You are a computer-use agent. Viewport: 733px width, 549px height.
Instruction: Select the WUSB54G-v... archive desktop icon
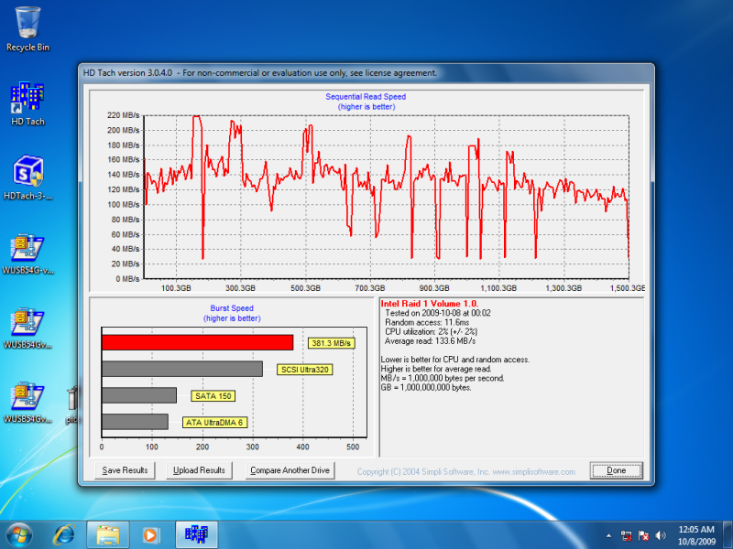27,253
